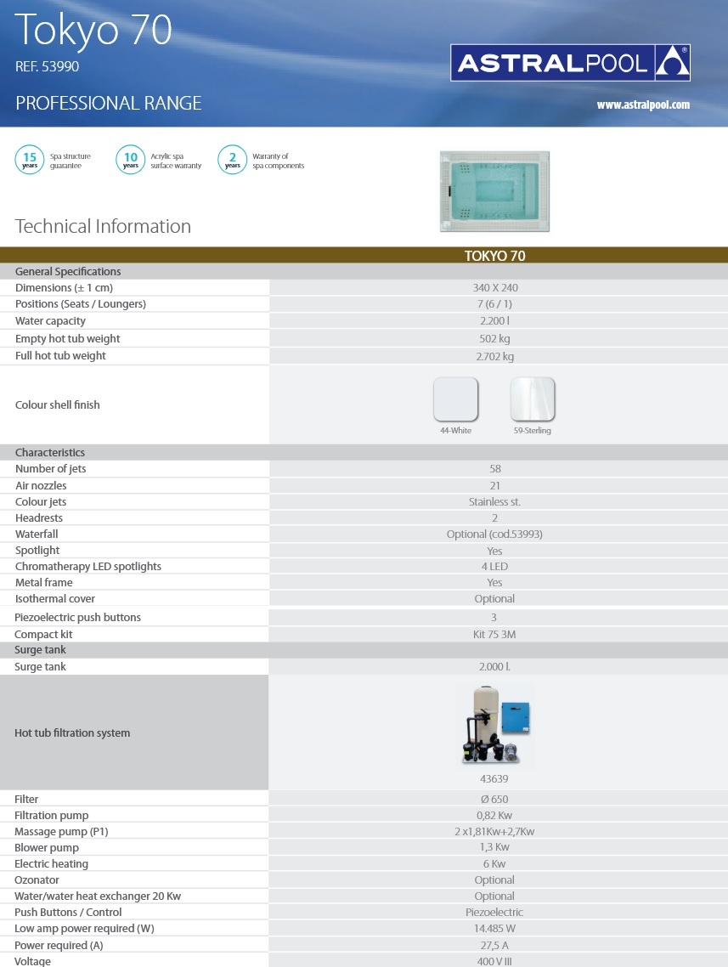This screenshot has height=967, width=728.
Task: Select the 44-White shell colour swatch
Action: point(455,399)
